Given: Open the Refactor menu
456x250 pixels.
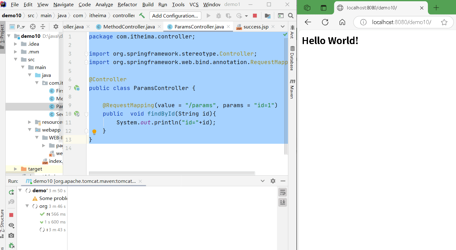Looking at the screenshot, I should [127, 4].
